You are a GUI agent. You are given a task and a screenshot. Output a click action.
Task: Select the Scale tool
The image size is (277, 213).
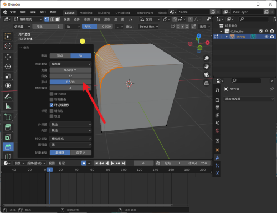[x=8, y=76]
